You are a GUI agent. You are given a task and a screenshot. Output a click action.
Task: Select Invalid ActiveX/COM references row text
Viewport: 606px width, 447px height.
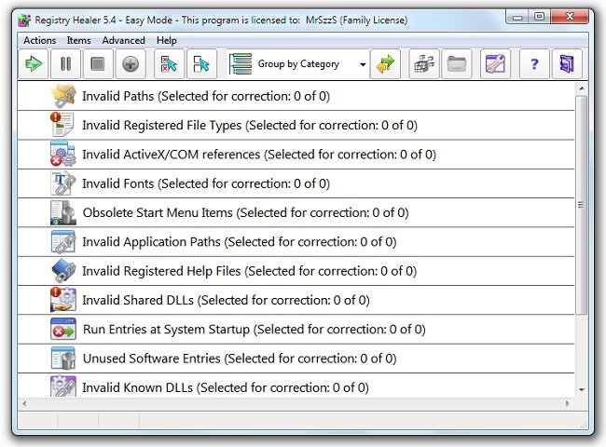[x=259, y=155]
